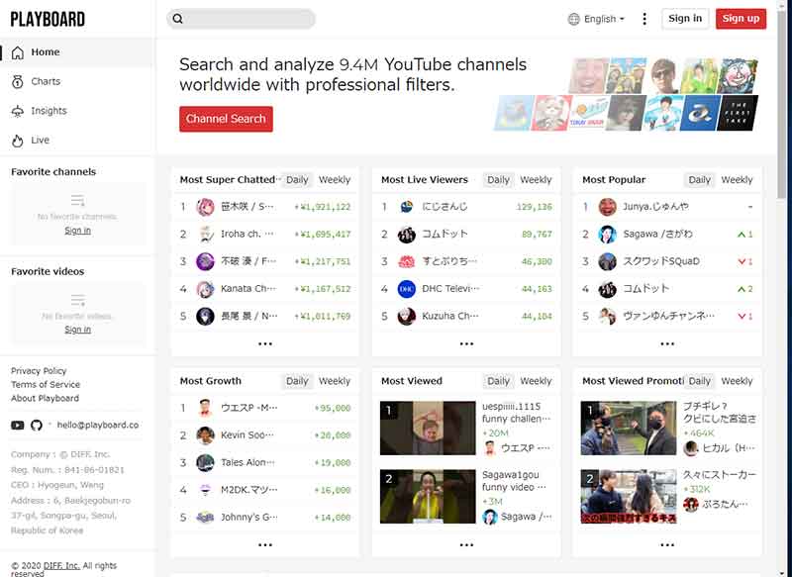Click the ぷろたん channel avatar
Image resolution: width=792 pixels, height=577 pixels.
pos(690,504)
